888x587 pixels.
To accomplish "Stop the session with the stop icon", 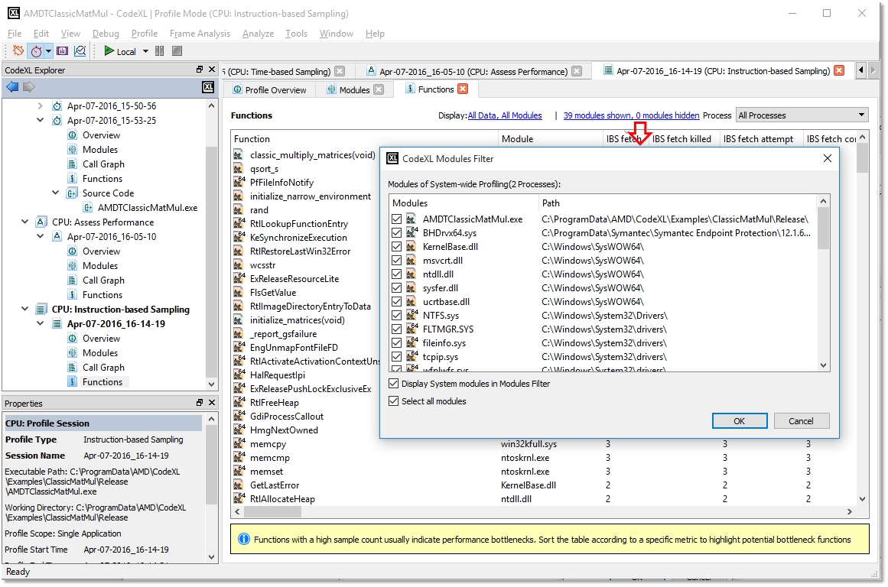I will click(x=177, y=51).
